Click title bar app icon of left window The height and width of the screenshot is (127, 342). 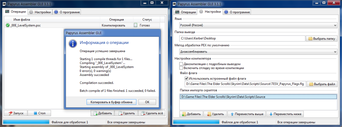click(x=4, y=4)
